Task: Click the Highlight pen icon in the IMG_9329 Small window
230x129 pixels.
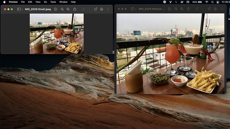Action: (83, 9)
